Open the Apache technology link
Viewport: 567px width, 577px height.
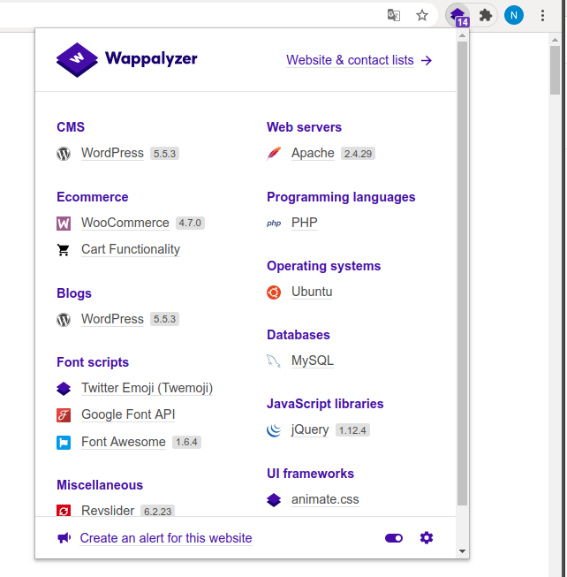click(x=313, y=153)
